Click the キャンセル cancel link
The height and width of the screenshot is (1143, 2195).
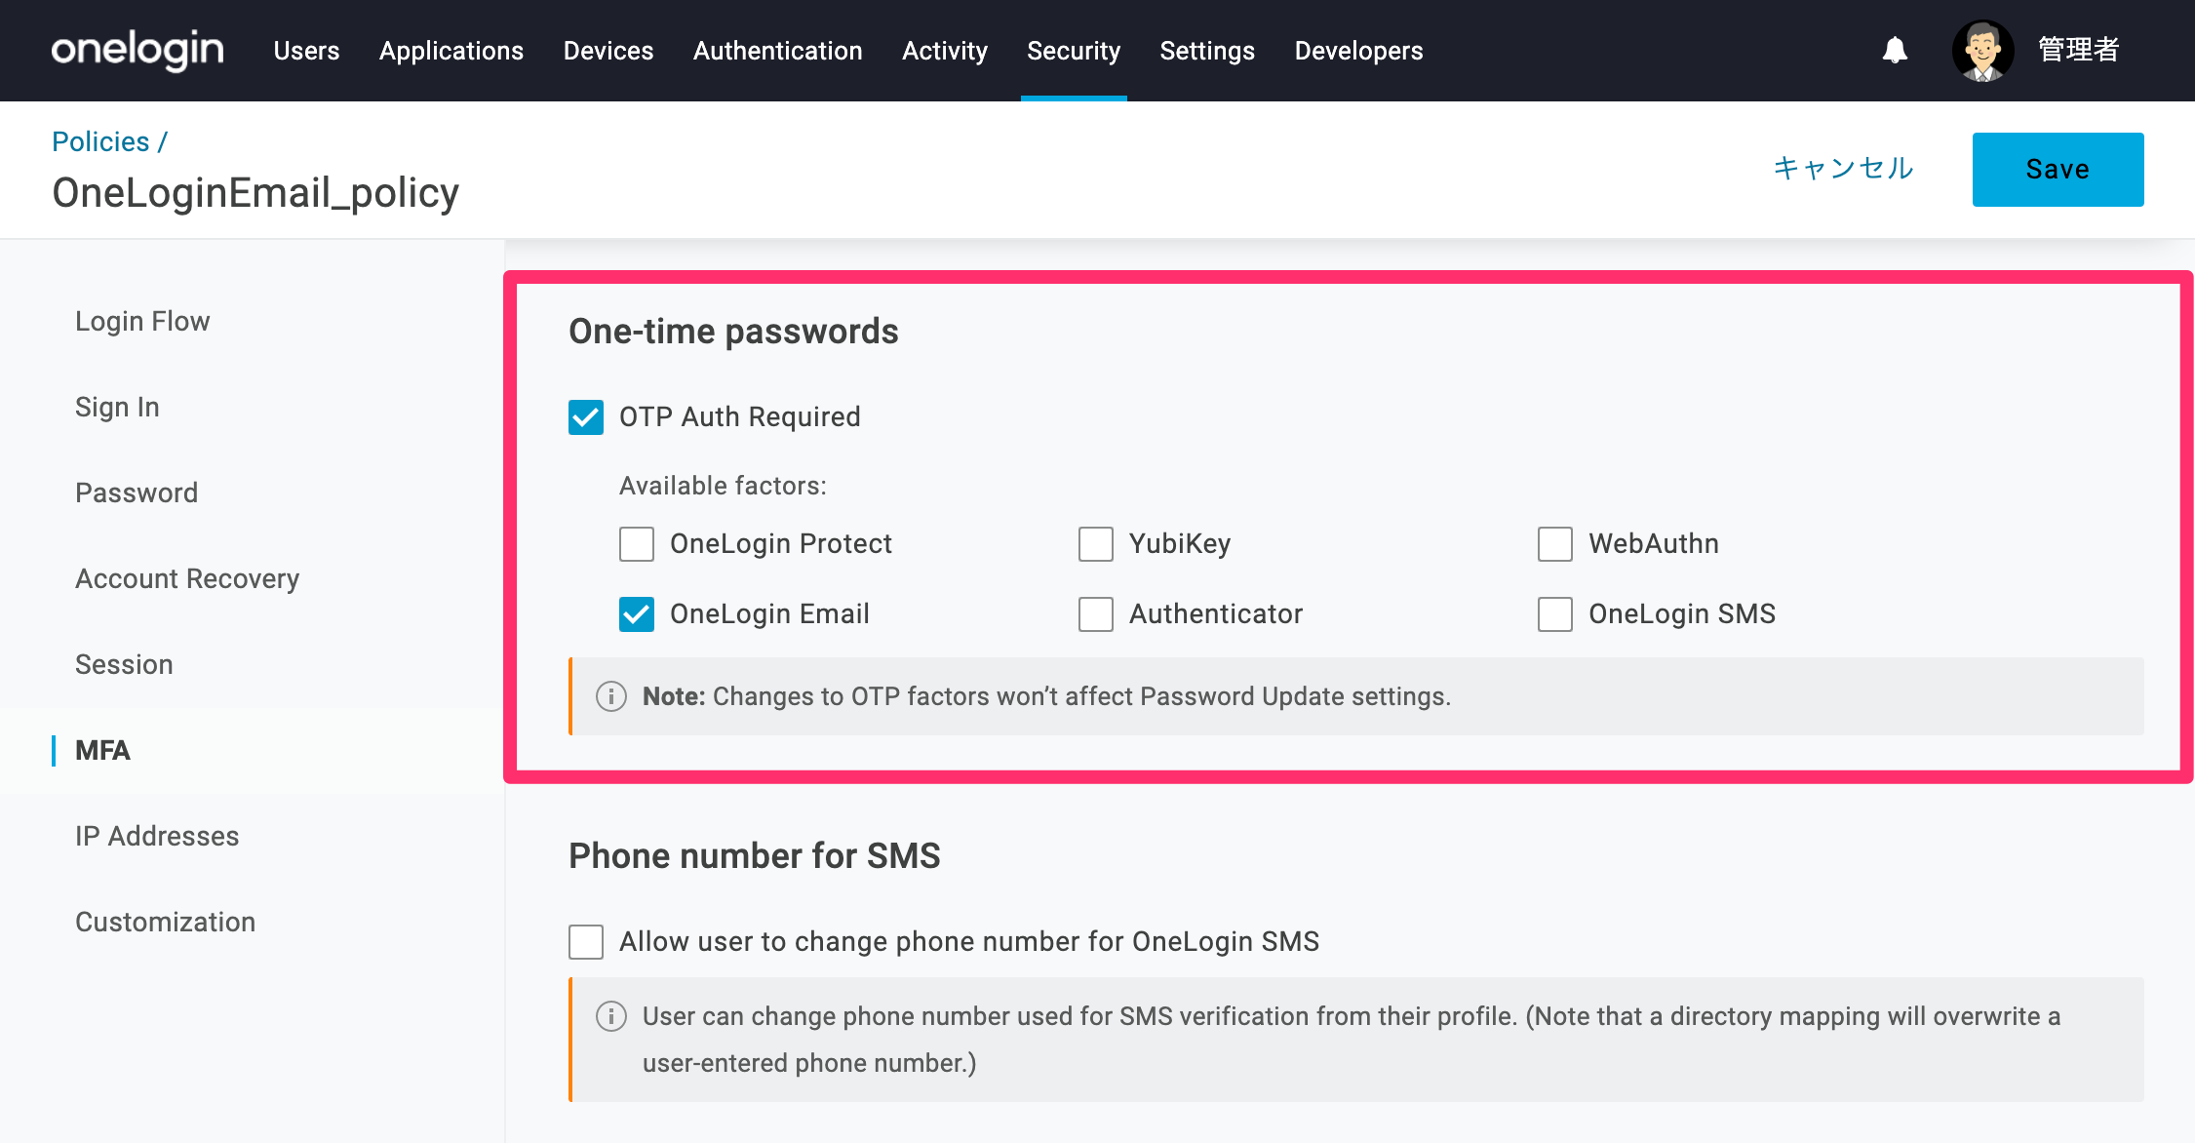1843,169
